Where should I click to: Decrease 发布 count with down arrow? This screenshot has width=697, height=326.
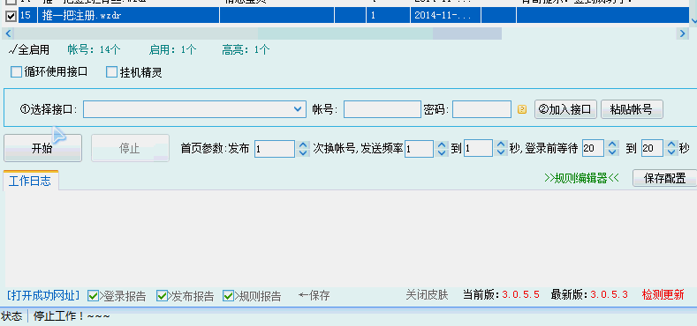pos(303,152)
